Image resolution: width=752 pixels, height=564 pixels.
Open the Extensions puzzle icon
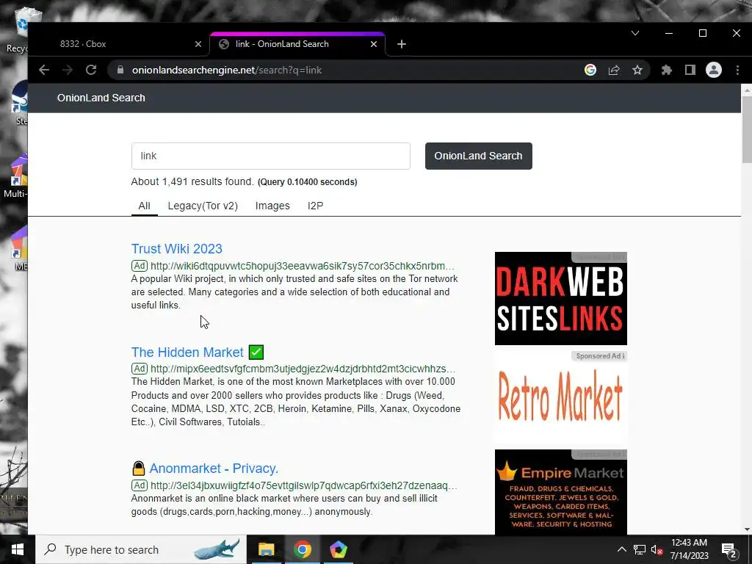(667, 70)
